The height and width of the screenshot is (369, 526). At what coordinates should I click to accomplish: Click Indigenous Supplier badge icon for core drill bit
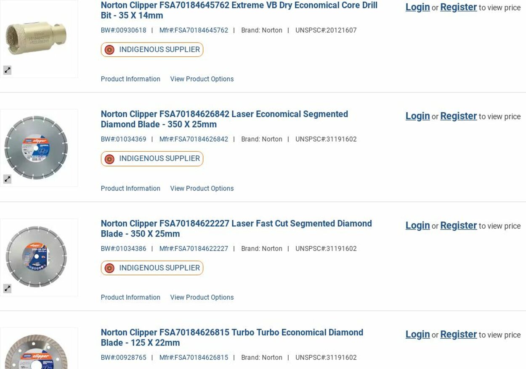(109, 50)
